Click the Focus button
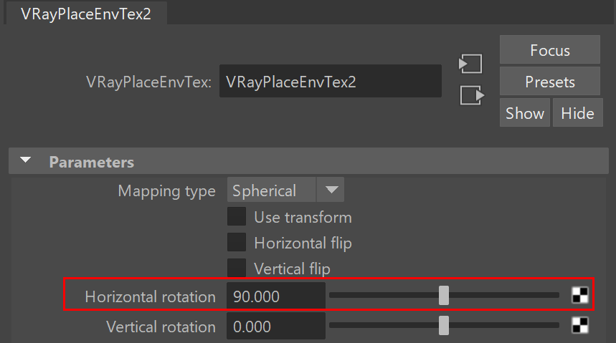Screen dimensions: 616x343 coord(549,50)
